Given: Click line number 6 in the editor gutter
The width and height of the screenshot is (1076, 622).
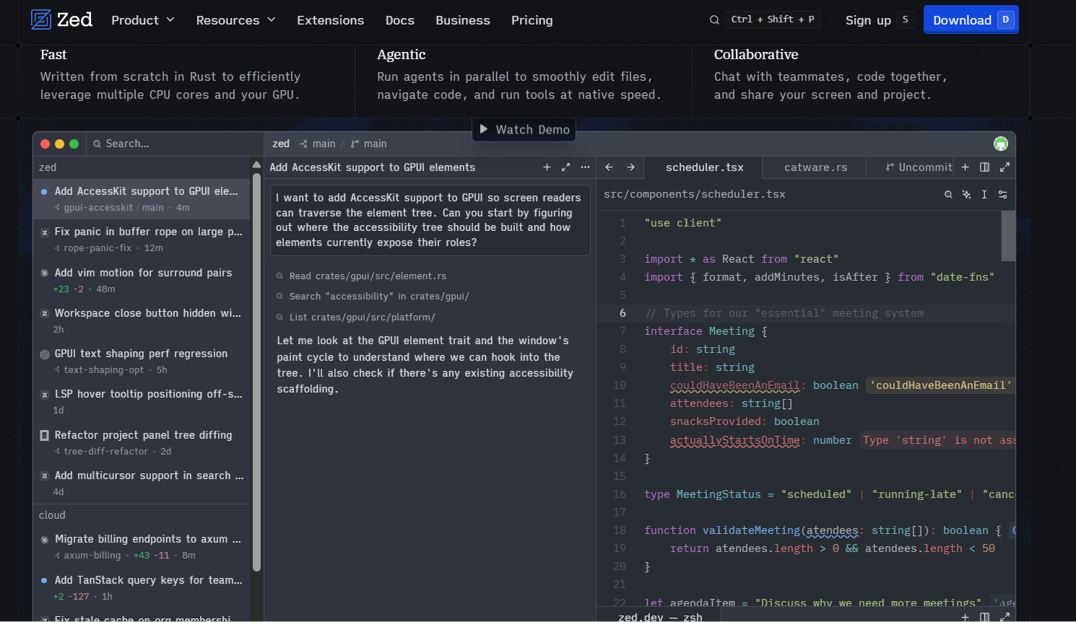Looking at the screenshot, I should (x=622, y=313).
